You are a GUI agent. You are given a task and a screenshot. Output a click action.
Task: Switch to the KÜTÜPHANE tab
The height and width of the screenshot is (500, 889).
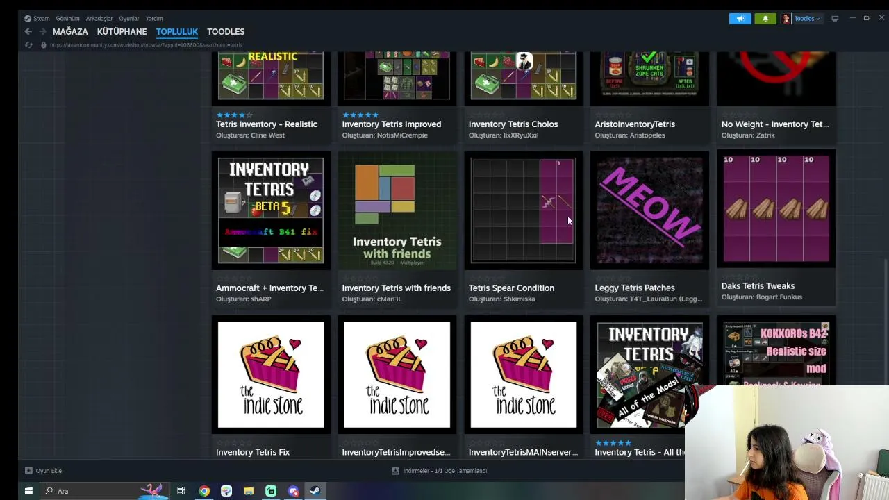point(122,32)
